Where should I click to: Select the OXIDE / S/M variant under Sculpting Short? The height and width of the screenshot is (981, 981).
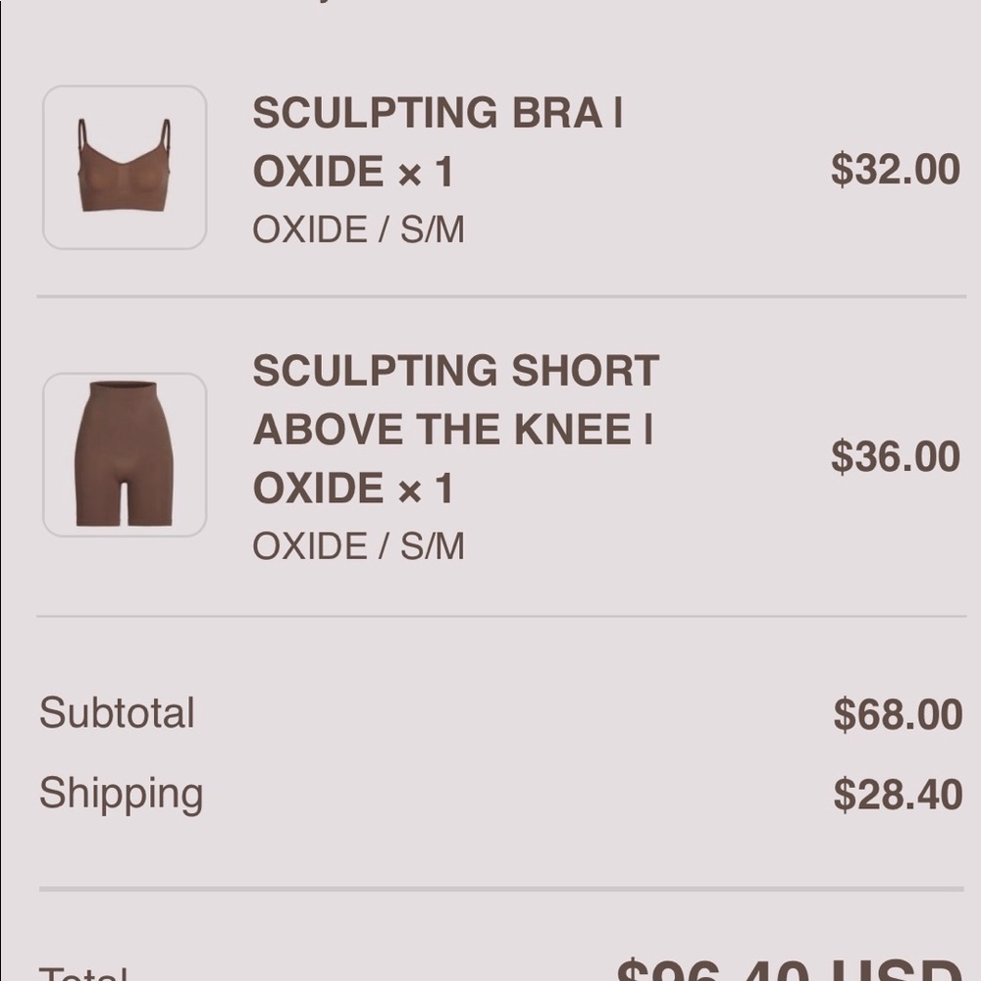pos(358,546)
